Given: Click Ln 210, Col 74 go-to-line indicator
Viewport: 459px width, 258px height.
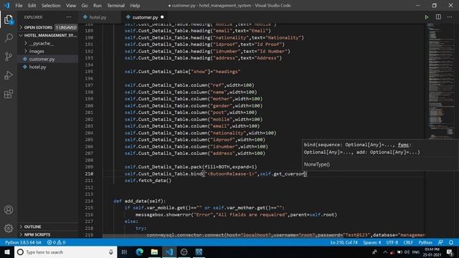Looking at the screenshot, I should tap(344, 242).
